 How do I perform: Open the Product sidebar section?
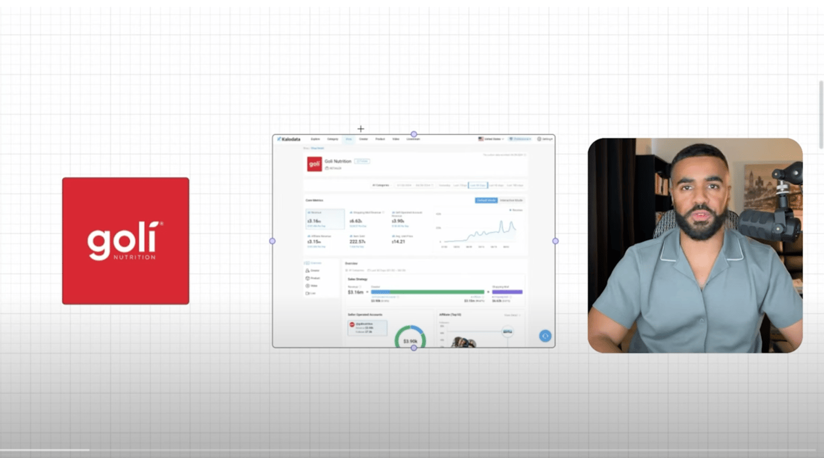314,278
